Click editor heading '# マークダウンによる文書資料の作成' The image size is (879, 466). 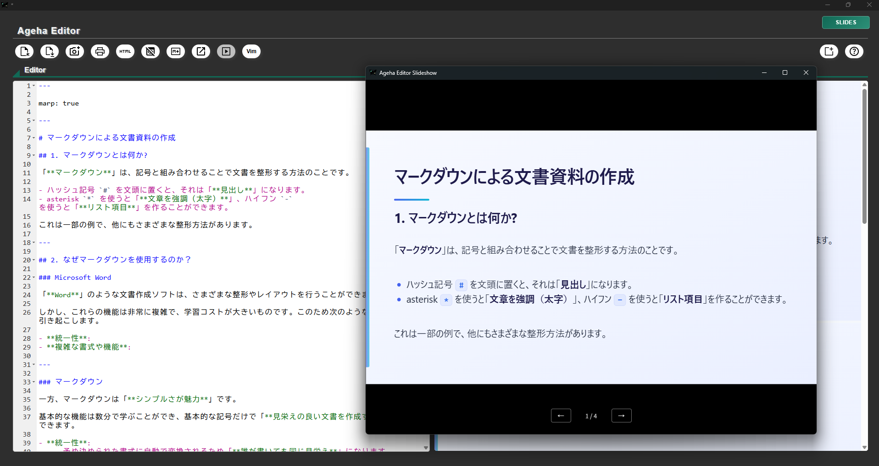(x=107, y=138)
